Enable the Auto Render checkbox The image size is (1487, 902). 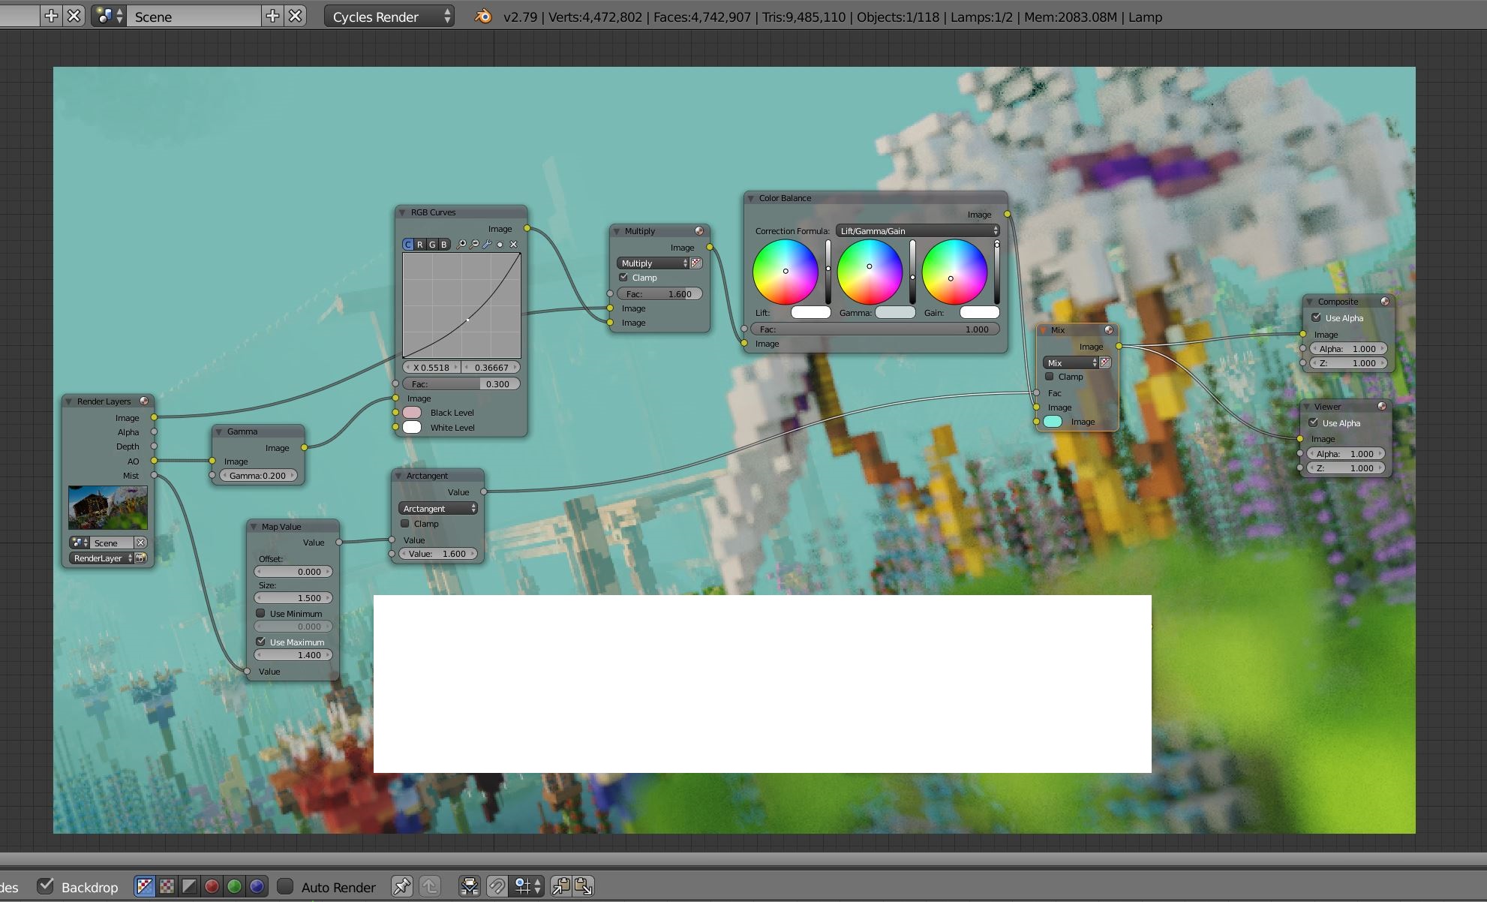pos(285,886)
